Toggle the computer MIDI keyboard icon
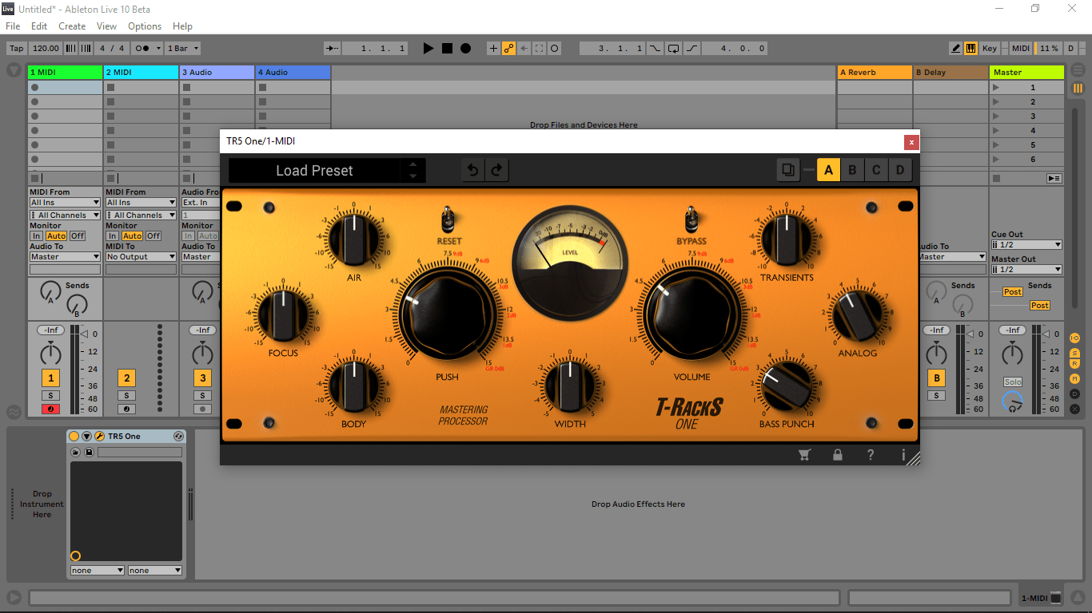 970,48
